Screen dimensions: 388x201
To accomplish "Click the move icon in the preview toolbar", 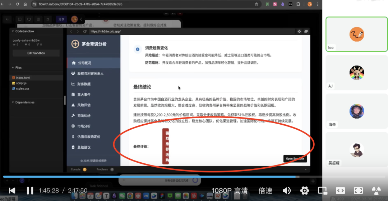I will (299, 32).
